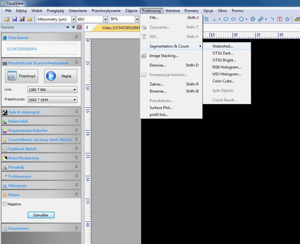Open the Przechwycon resolution dropdown

[x=52, y=100]
